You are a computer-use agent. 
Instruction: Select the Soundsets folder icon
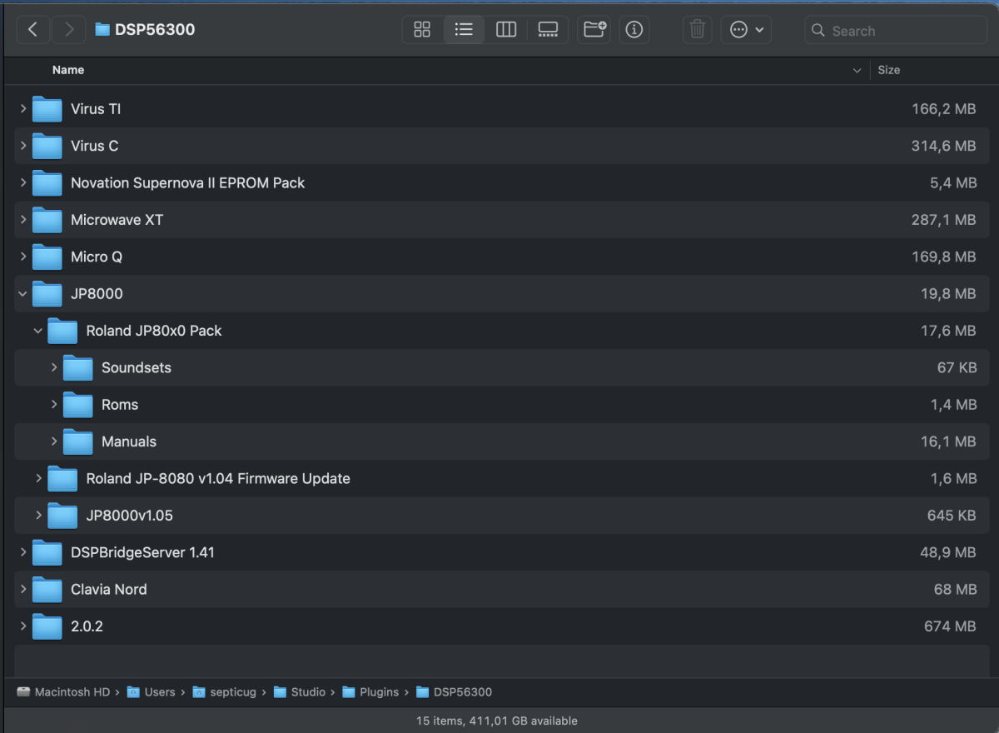tap(78, 367)
